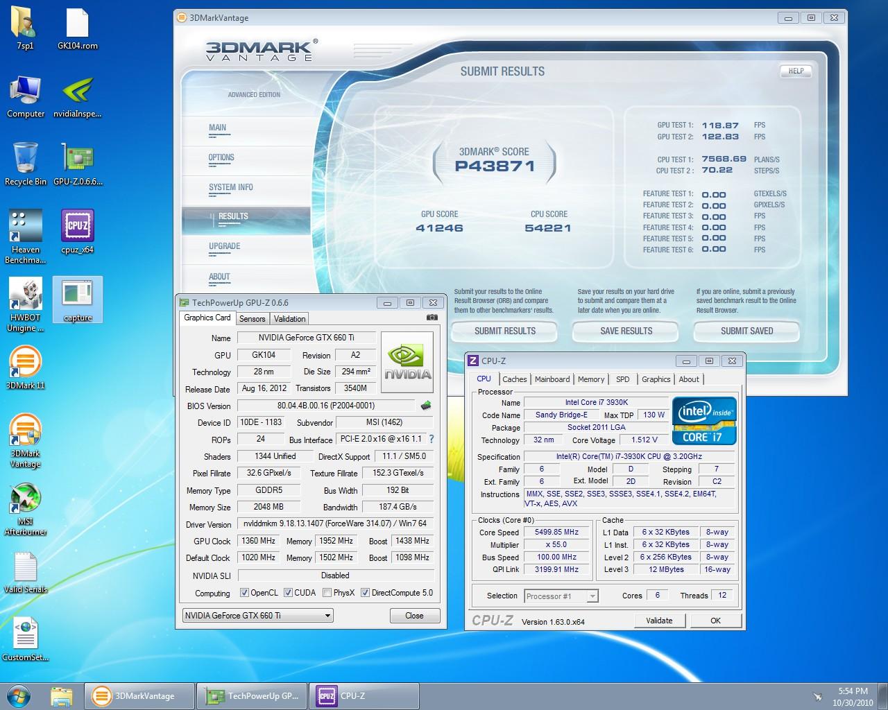Launch 3DMark Vantage desktop shortcut

click(x=26, y=442)
